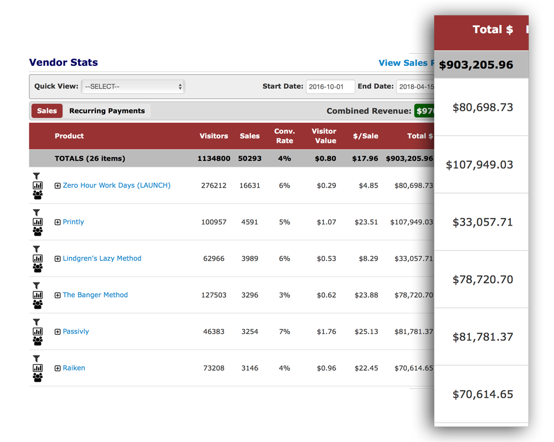554x442 pixels.
Task: Sort by Conv. Rate column header
Action: 284,136
